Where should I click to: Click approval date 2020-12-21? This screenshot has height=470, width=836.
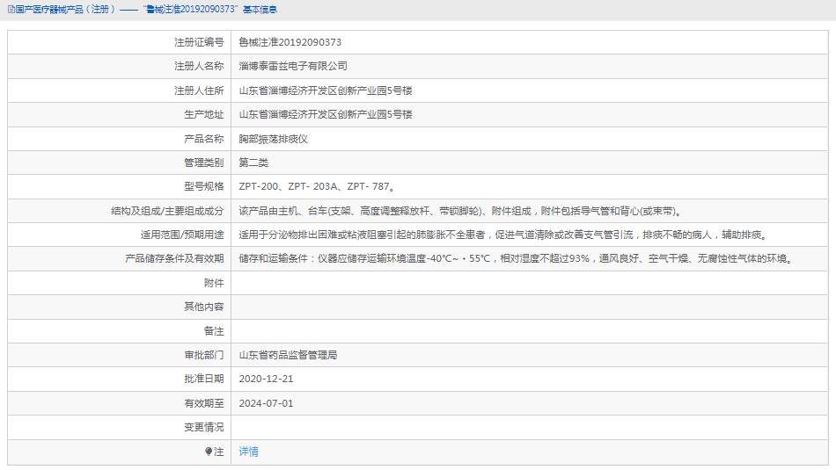266,379
